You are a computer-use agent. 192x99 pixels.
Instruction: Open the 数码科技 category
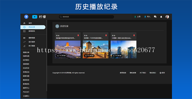pyautogui.click(x=26, y=80)
